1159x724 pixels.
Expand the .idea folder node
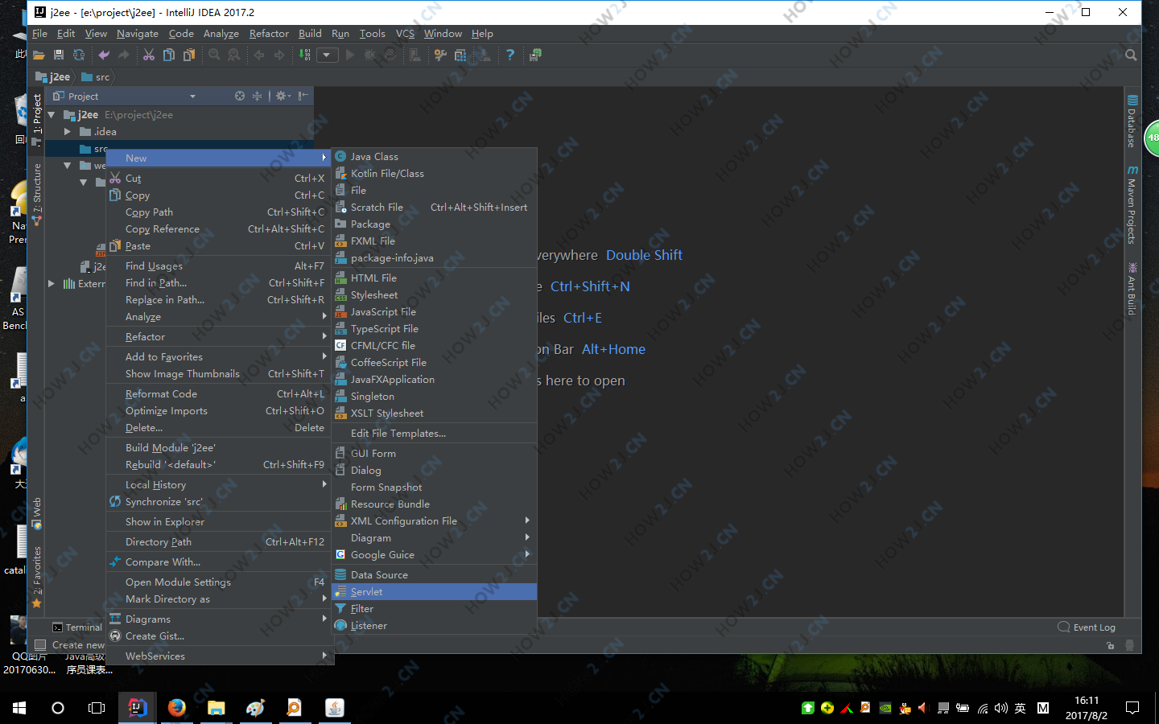pos(68,132)
